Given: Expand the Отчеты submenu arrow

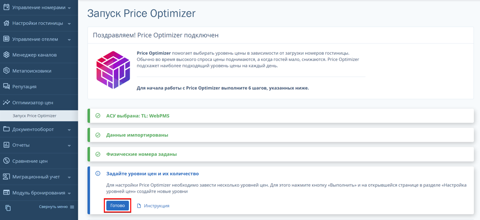Looking at the screenshot, I should click(69, 145).
